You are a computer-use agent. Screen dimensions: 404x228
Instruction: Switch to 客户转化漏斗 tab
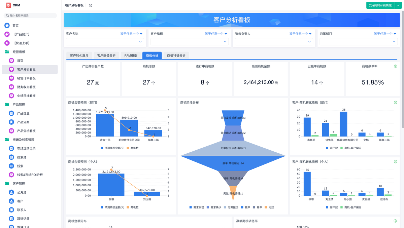pyautogui.click(x=79, y=55)
